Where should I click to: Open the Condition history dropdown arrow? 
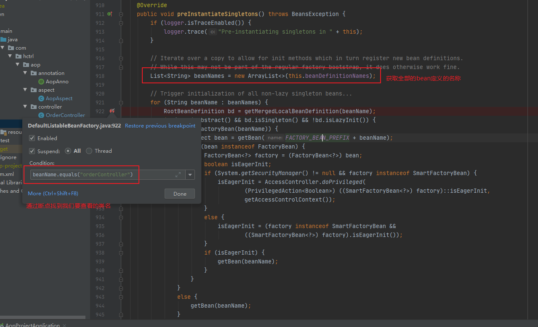pyautogui.click(x=190, y=175)
